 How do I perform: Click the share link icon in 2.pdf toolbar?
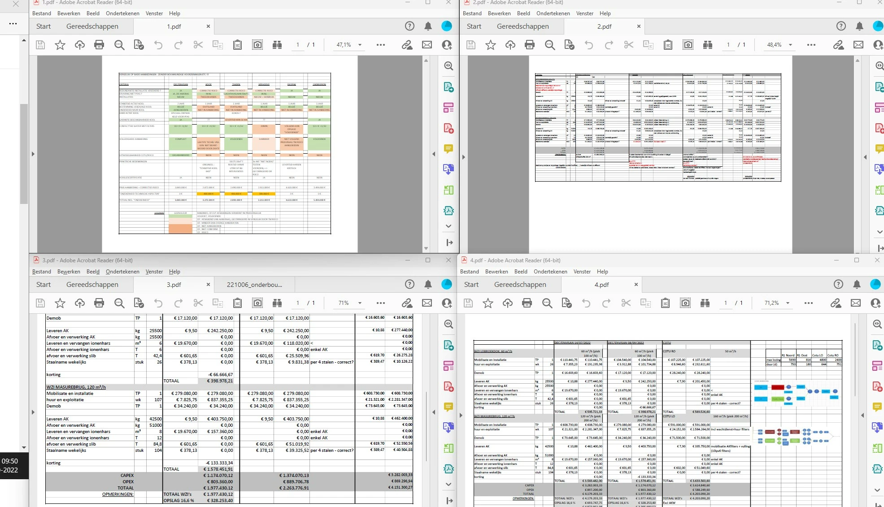tap(838, 45)
